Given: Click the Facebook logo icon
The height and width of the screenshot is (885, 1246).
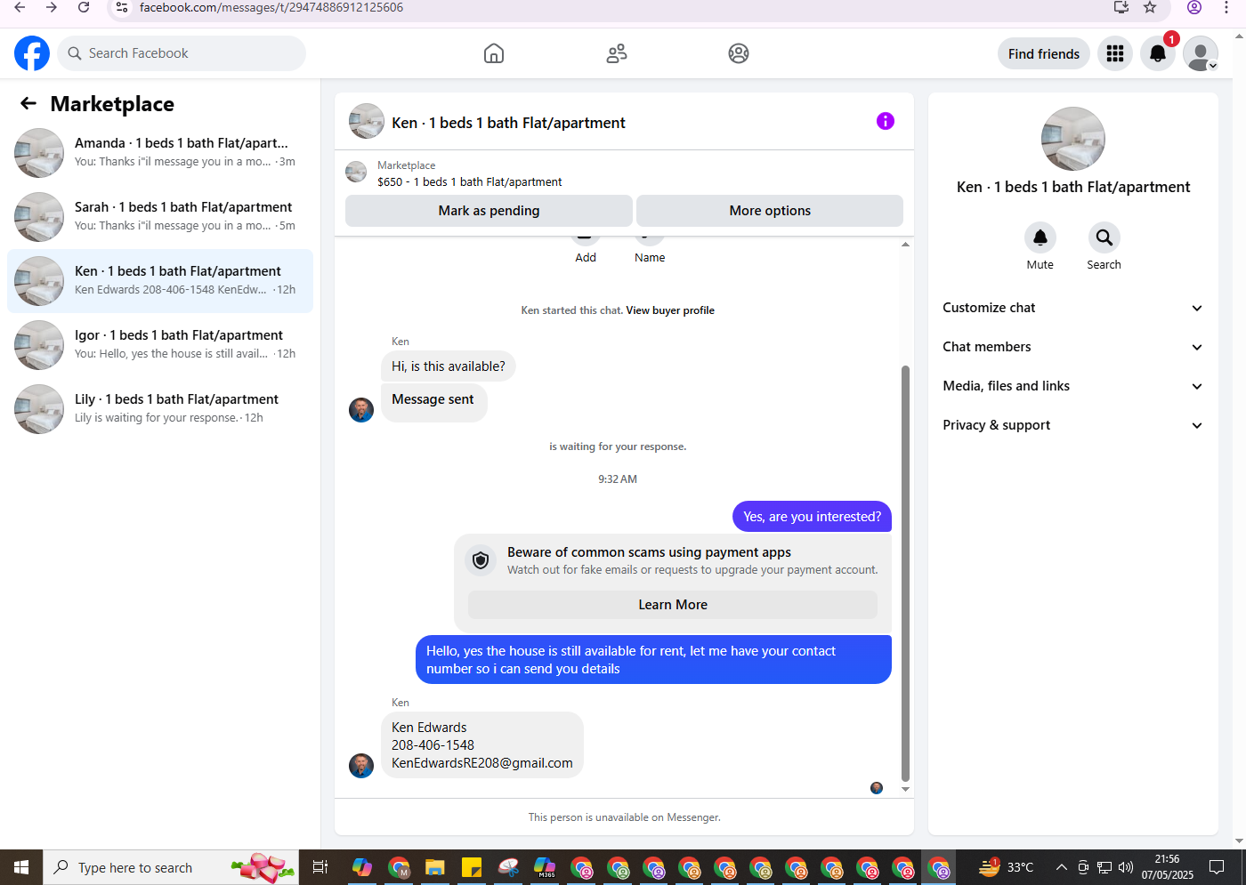Looking at the screenshot, I should (x=32, y=53).
